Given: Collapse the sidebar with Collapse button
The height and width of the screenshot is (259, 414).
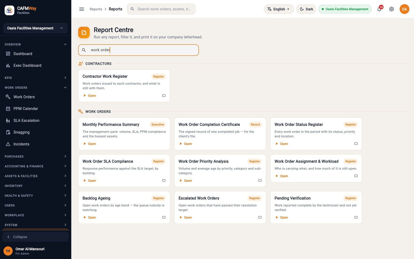Looking at the screenshot, I should [x=35, y=237].
